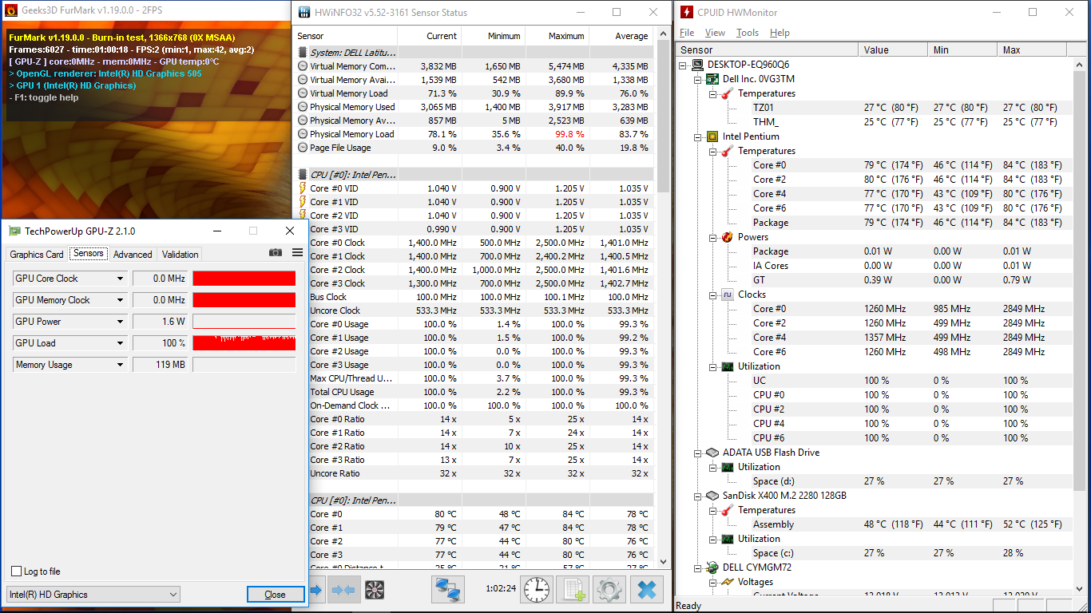Click the GPU Load red graph bar
The image size is (1091, 613).
point(244,343)
